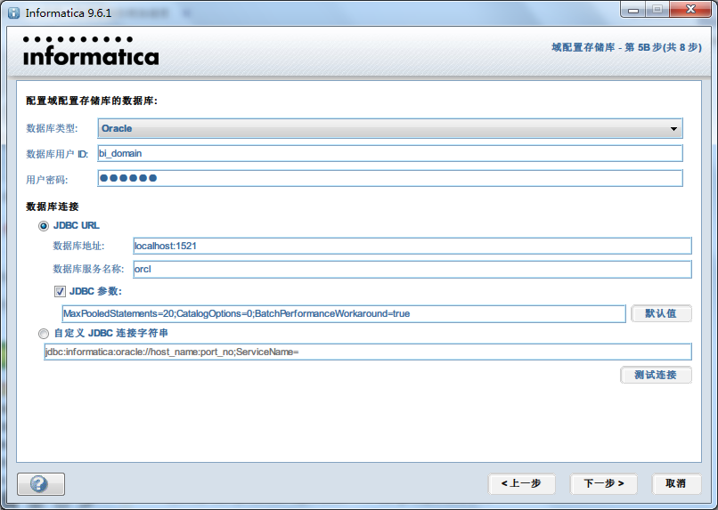Click the 用户密码 password field
The width and height of the screenshot is (718, 510).
point(390,178)
